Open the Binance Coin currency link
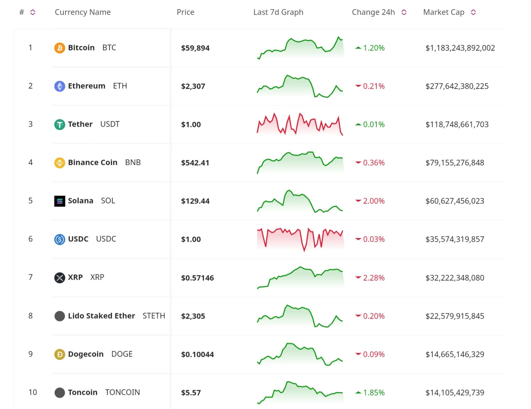 (x=93, y=162)
